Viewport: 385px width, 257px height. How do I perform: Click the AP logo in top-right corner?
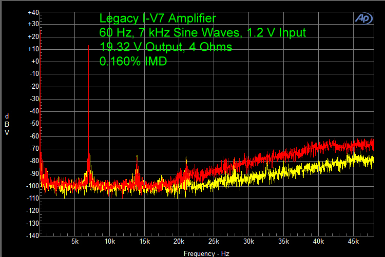point(364,18)
